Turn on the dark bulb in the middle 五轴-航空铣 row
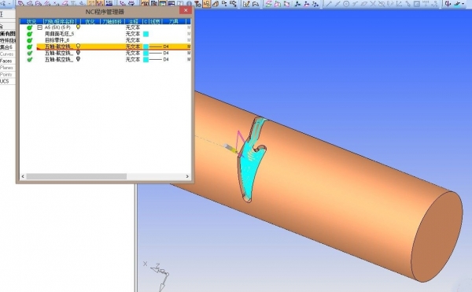Image resolution: width=472 pixels, height=292 pixels. click(78, 53)
